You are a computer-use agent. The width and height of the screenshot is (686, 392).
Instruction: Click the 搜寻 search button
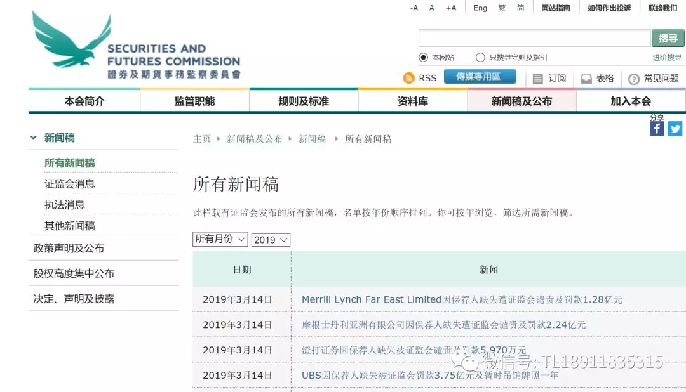pyautogui.click(x=668, y=38)
